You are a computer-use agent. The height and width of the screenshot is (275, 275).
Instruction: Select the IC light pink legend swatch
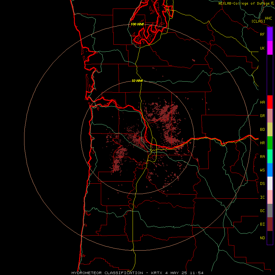[270, 197]
